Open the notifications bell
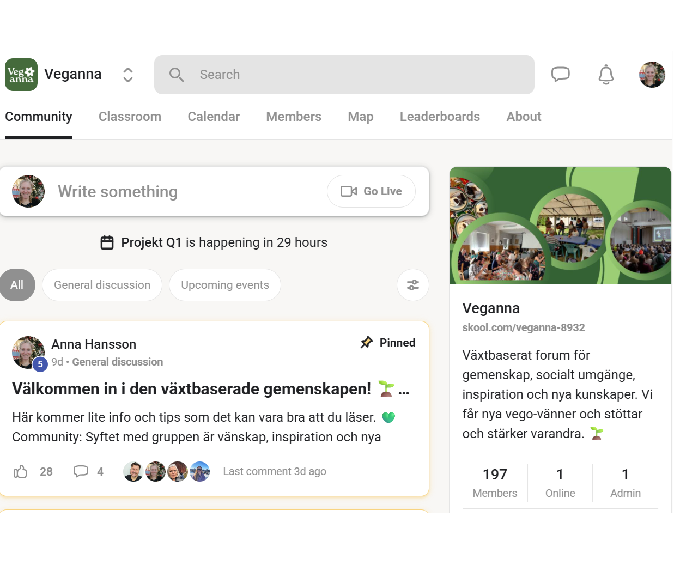Viewport: 674px width, 565px height. 606,75
